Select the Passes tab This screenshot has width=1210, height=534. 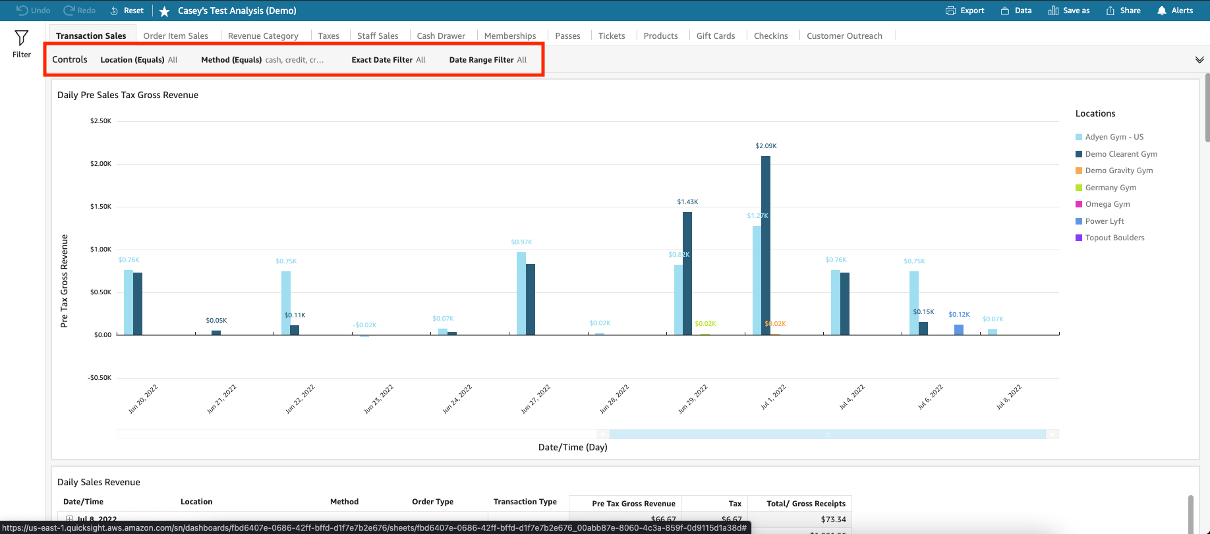tap(567, 36)
